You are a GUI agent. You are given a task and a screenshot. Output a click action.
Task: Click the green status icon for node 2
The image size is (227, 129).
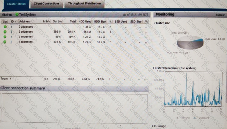coord(5,32)
